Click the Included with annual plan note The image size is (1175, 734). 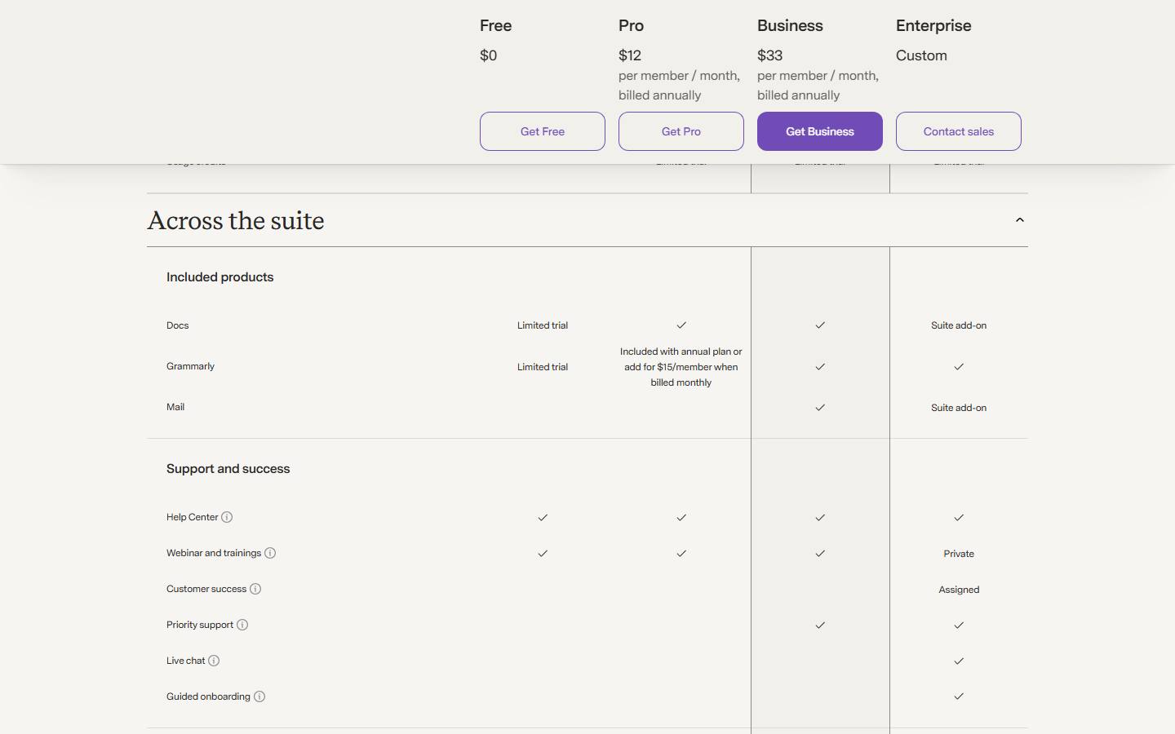[x=681, y=367]
